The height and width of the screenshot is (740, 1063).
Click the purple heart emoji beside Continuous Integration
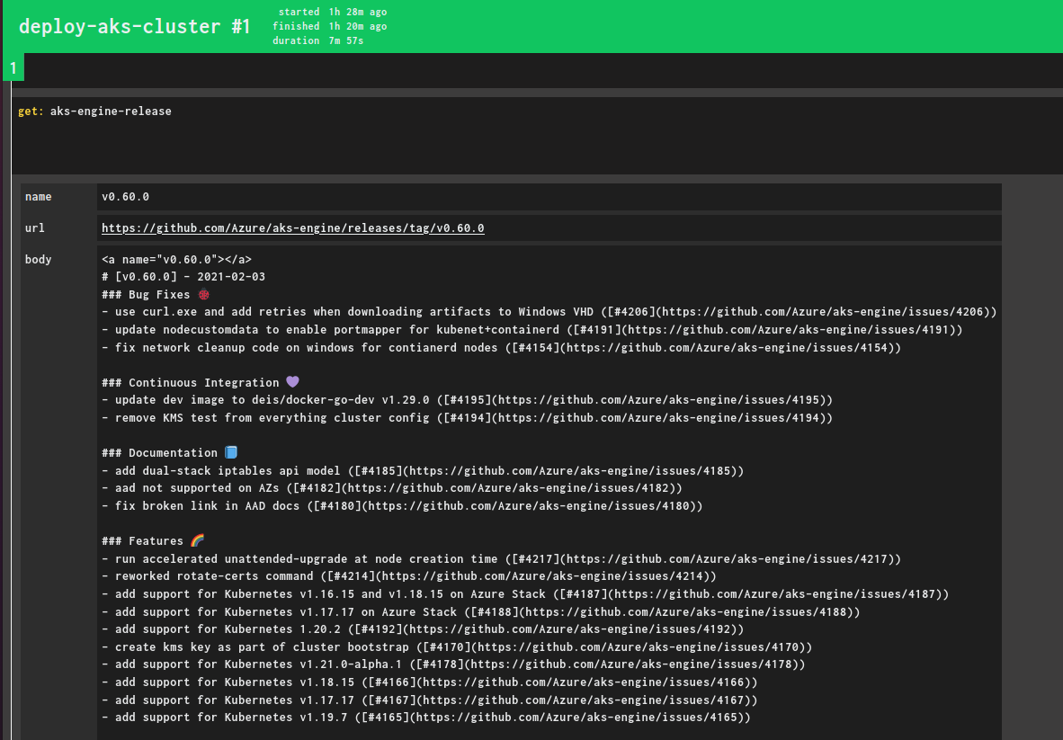coord(292,382)
